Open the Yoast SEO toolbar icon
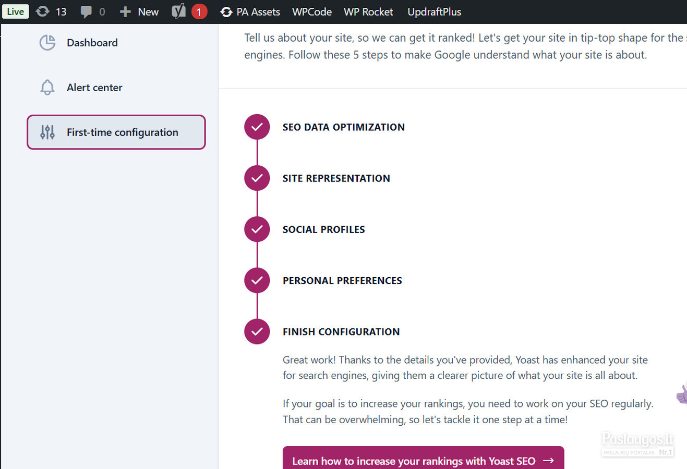The height and width of the screenshot is (469, 687). pos(179,11)
